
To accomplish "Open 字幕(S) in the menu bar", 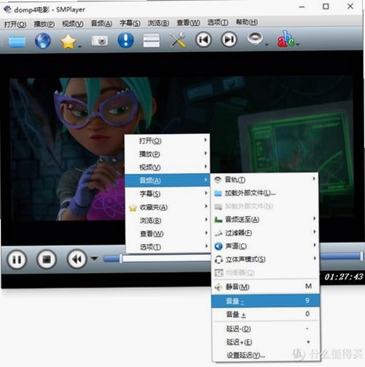I will tap(130, 23).
